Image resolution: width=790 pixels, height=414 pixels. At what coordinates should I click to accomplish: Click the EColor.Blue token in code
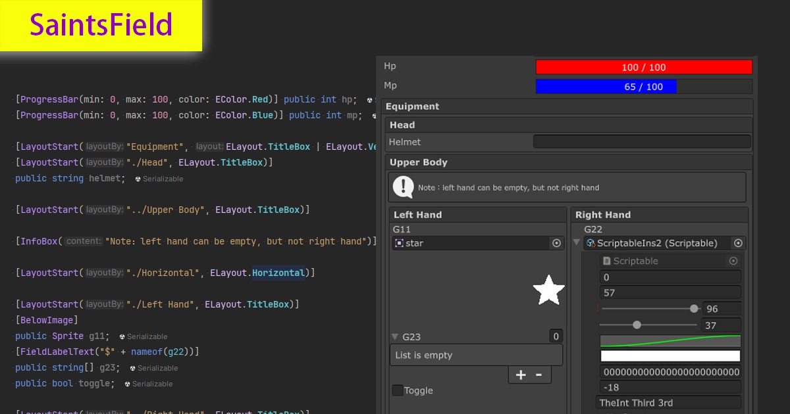coord(245,115)
